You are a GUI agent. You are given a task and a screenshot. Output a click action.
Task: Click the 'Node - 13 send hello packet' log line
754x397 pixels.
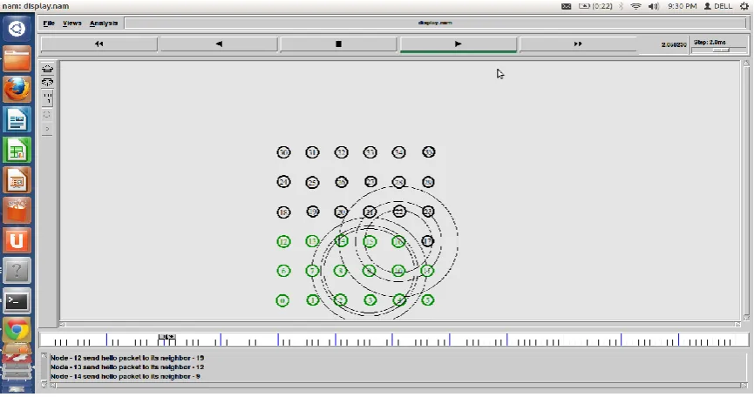pos(127,367)
